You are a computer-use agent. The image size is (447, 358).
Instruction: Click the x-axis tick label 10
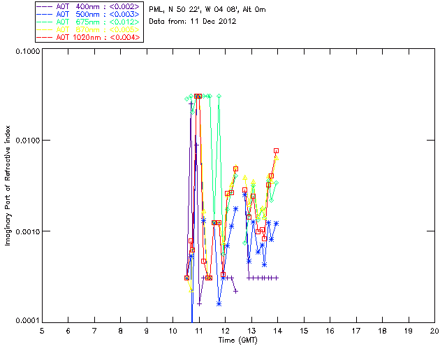pos(173,331)
